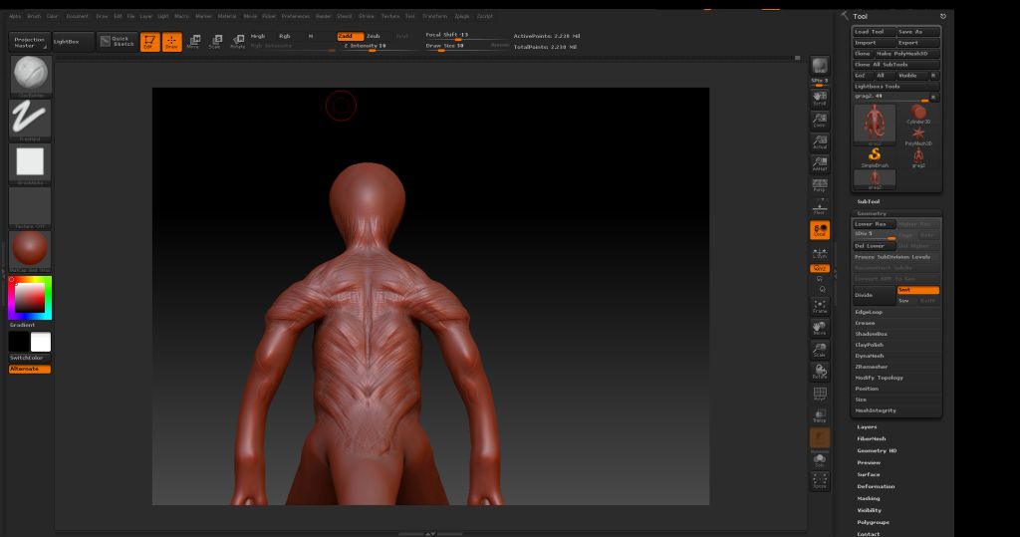Click the AAHalf icon

pos(820,163)
